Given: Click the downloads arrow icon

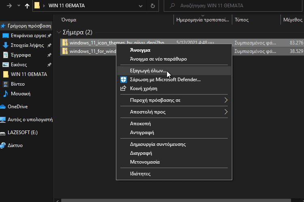Looking at the screenshot, I should coord(5,45).
